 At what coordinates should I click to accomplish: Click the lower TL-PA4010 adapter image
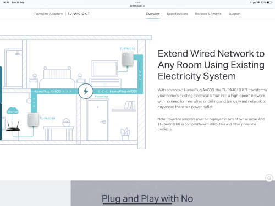tap(33, 120)
